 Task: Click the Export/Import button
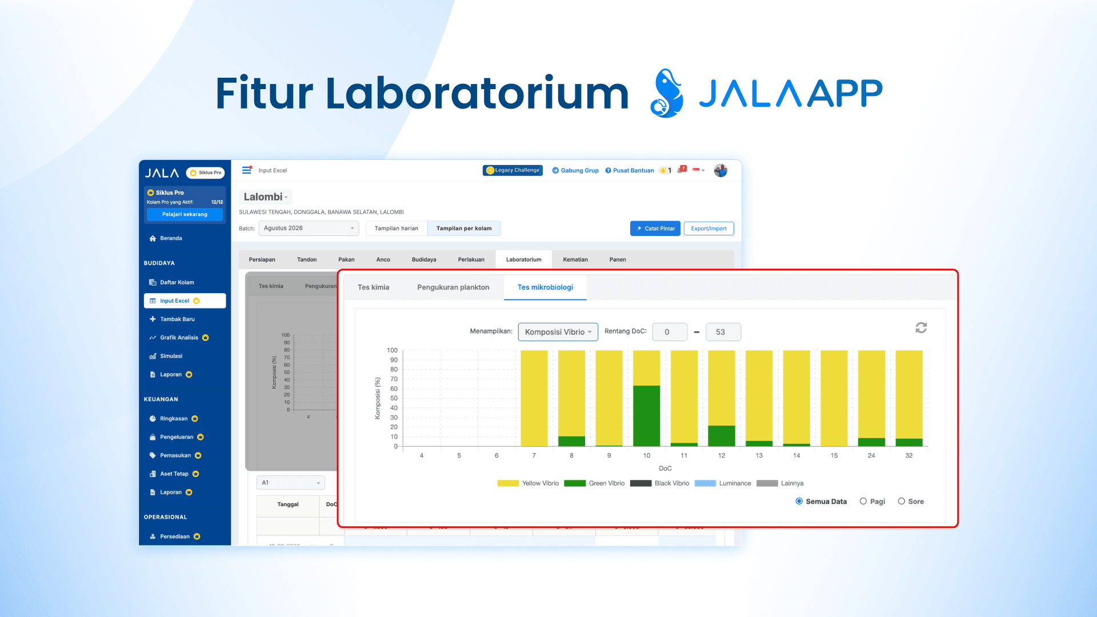click(708, 229)
